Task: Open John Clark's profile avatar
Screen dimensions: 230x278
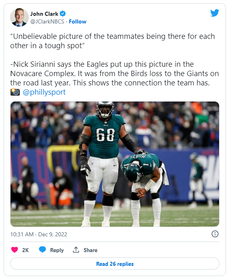Action: [x=19, y=17]
